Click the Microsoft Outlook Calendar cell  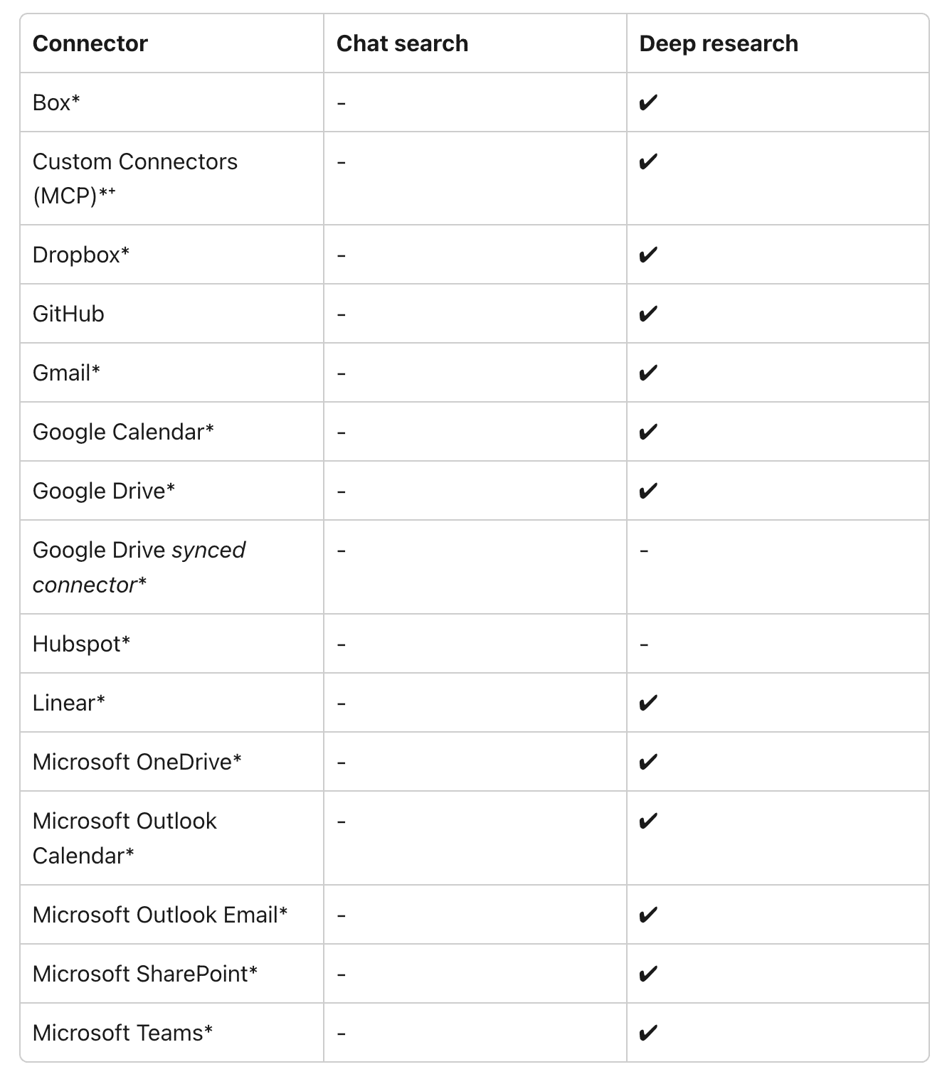(125, 838)
